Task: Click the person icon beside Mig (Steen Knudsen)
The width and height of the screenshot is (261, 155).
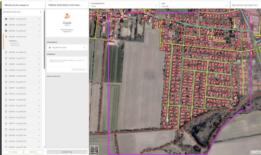Action: coord(50,48)
